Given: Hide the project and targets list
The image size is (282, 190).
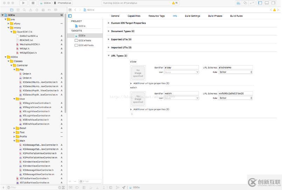Looking at the screenshot, I should 70,16.
